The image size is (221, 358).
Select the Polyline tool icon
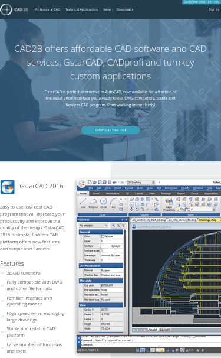[93, 203]
